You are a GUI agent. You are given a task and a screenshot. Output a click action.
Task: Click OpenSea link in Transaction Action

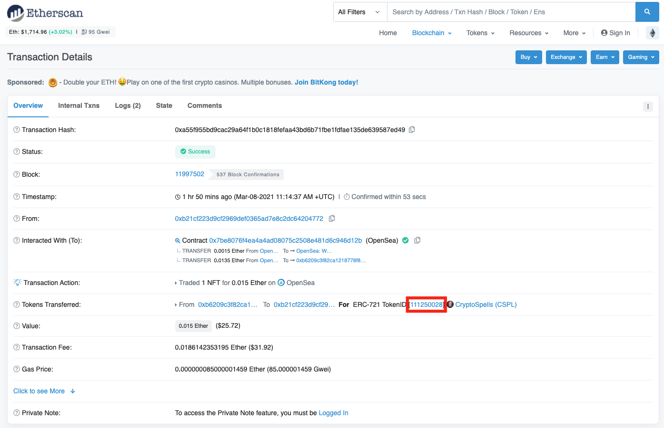[x=300, y=283]
